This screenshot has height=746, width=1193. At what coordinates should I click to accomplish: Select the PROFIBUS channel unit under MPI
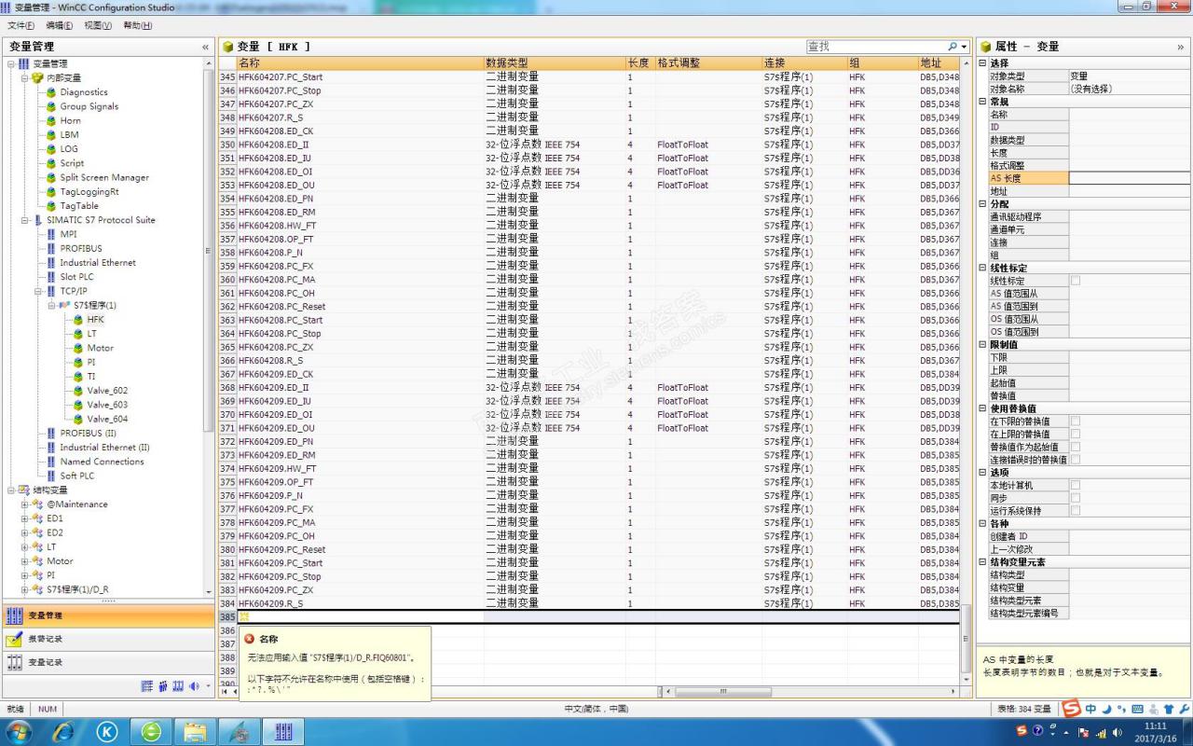tap(81, 248)
